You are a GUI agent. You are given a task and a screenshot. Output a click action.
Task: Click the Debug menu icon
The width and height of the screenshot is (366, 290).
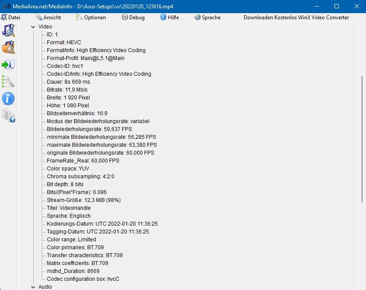click(124, 17)
